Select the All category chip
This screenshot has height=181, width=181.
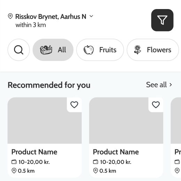[53, 50]
